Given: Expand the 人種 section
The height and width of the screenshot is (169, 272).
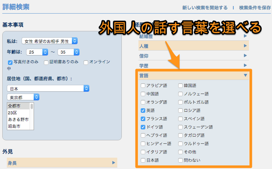Looking at the screenshot, I should (194, 46).
